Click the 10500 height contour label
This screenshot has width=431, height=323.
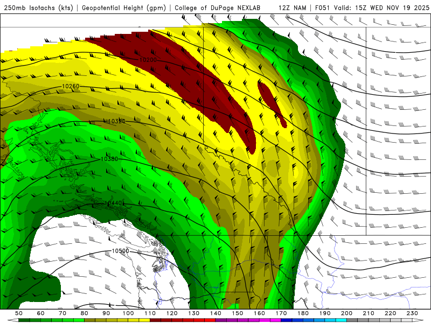(120, 251)
